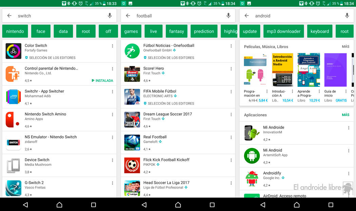Open overflow menu for Color Switch

tap(113, 46)
